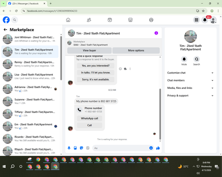Open the Joni Whitman conversation
This screenshot has width=222, height=177.
coord(30,39)
